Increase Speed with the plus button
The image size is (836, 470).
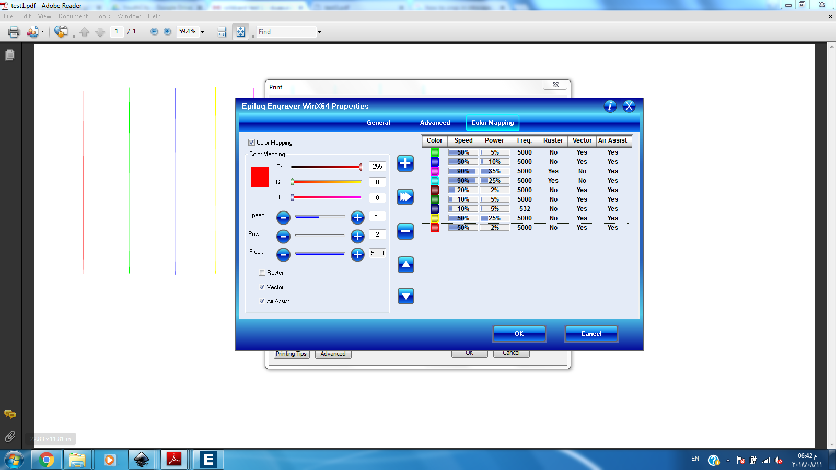coord(357,217)
